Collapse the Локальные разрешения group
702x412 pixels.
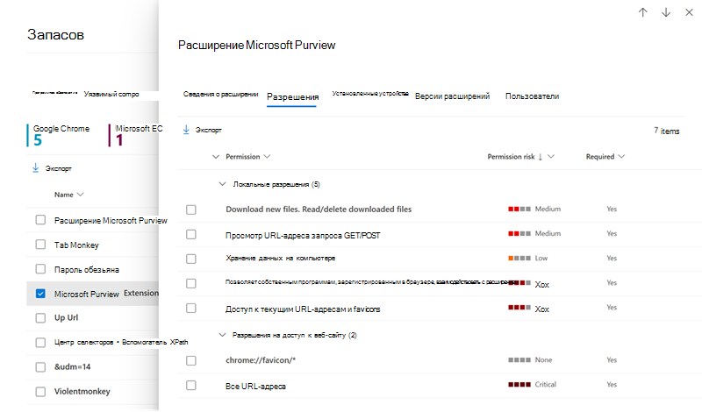(222, 184)
